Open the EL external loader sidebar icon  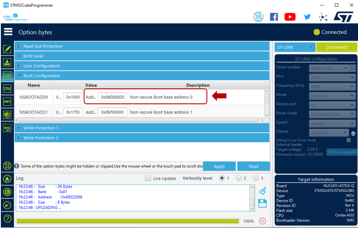click(7, 192)
